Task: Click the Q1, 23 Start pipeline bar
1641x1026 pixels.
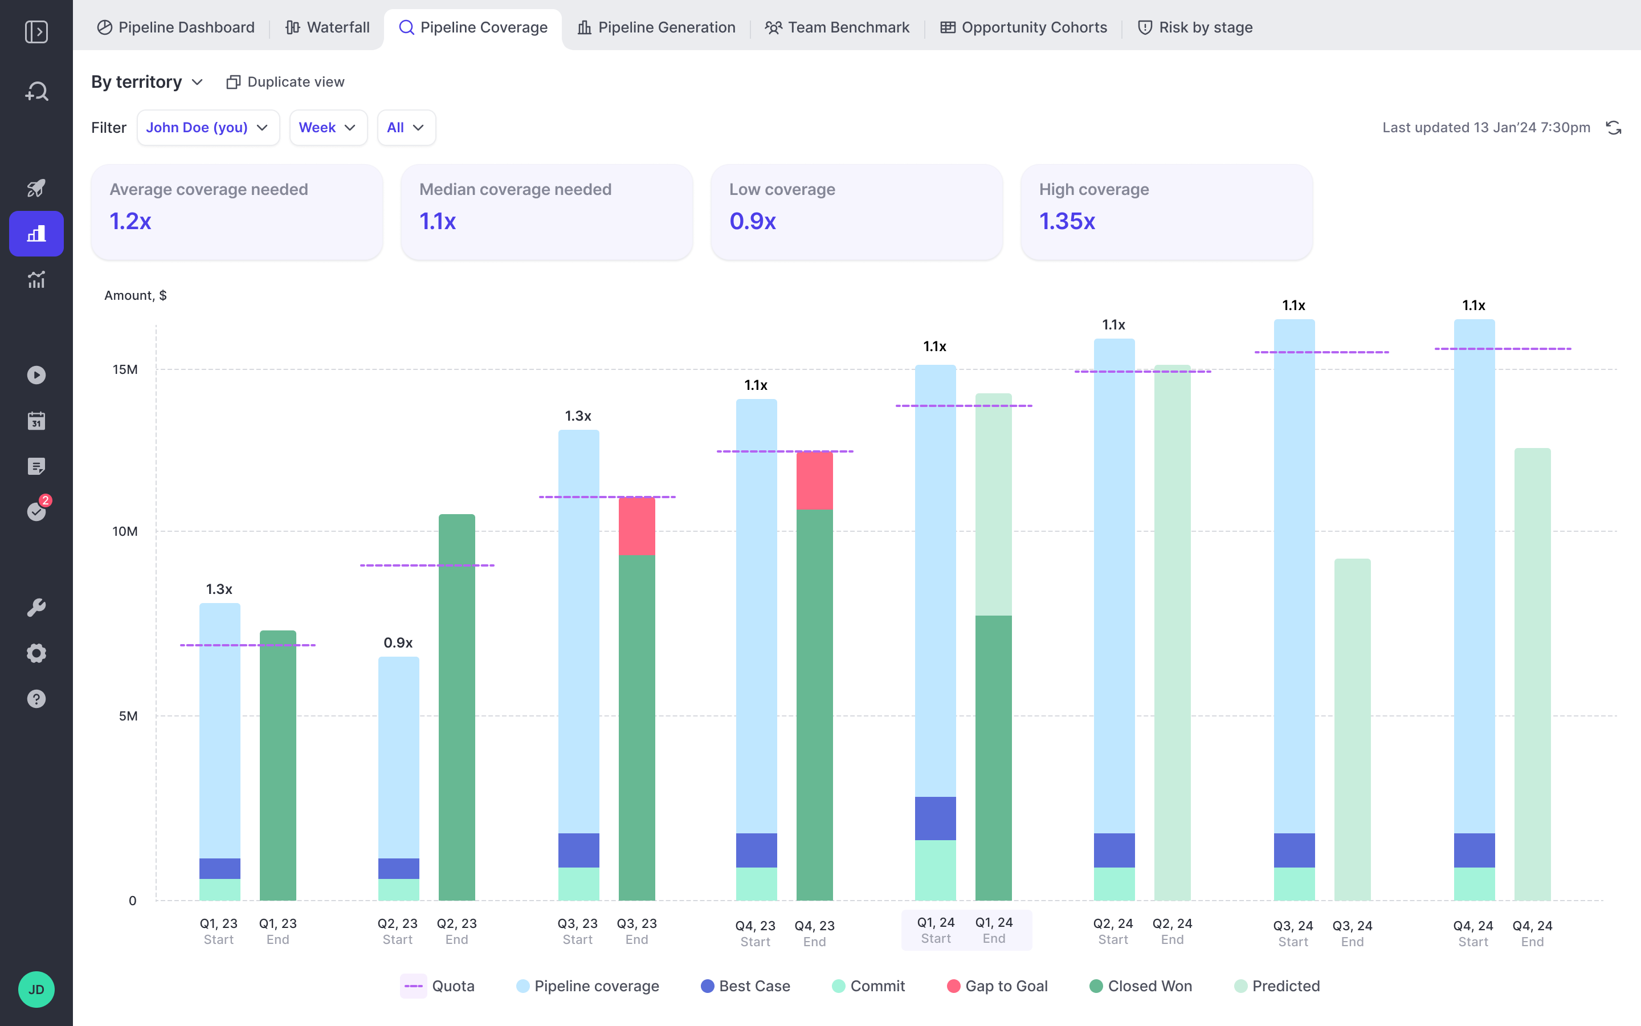Action: point(220,730)
